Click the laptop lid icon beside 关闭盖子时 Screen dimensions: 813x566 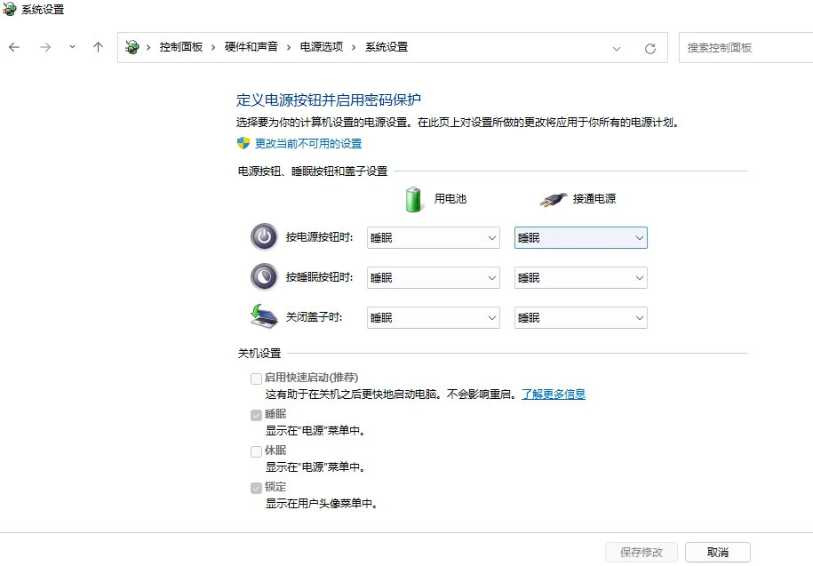click(264, 316)
